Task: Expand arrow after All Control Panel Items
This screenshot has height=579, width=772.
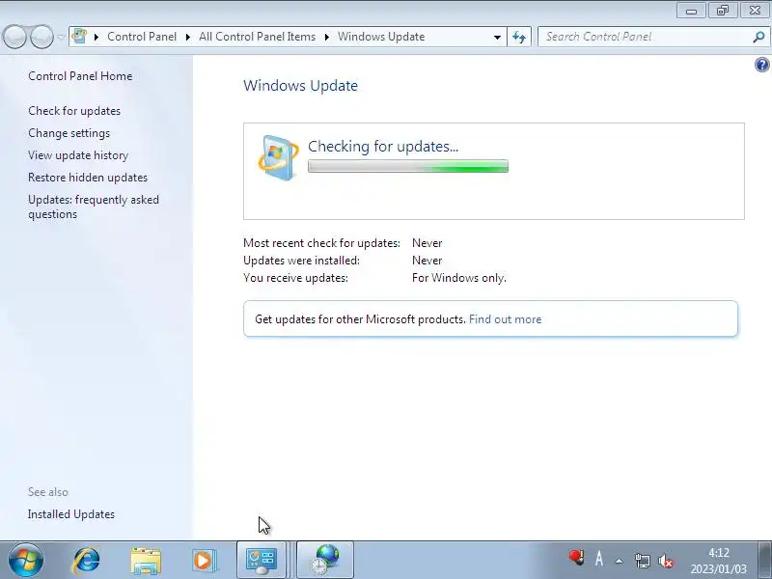Action: click(x=326, y=37)
